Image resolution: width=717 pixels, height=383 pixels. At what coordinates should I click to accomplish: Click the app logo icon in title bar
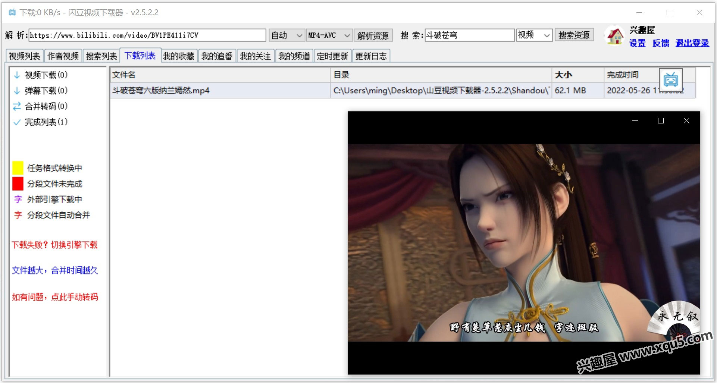click(x=12, y=12)
